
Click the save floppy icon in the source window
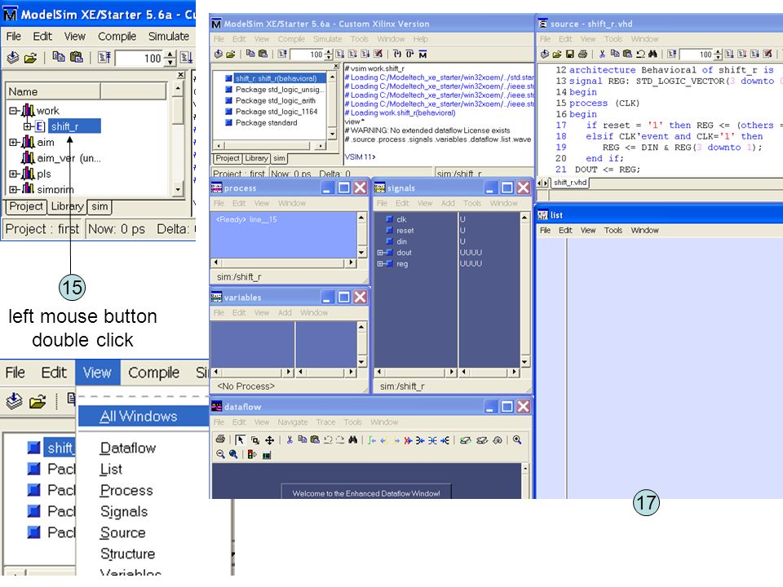pyautogui.click(x=569, y=54)
